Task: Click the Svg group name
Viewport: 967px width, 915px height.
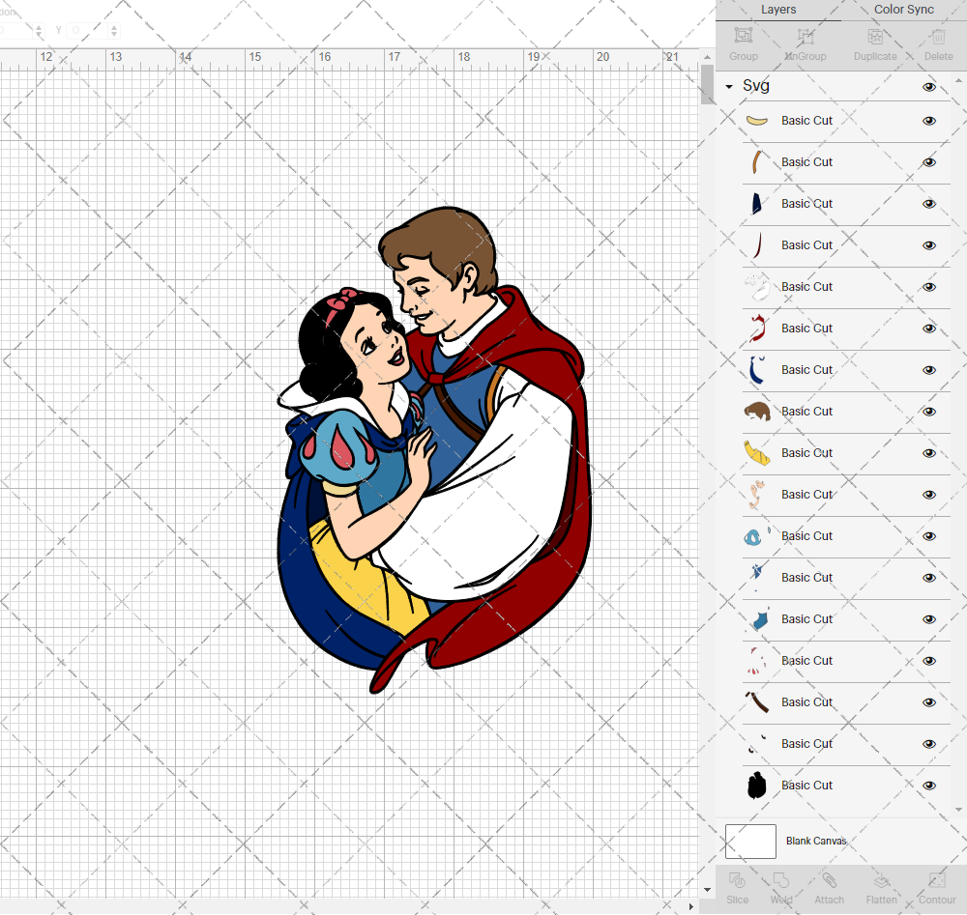Action: [x=756, y=86]
